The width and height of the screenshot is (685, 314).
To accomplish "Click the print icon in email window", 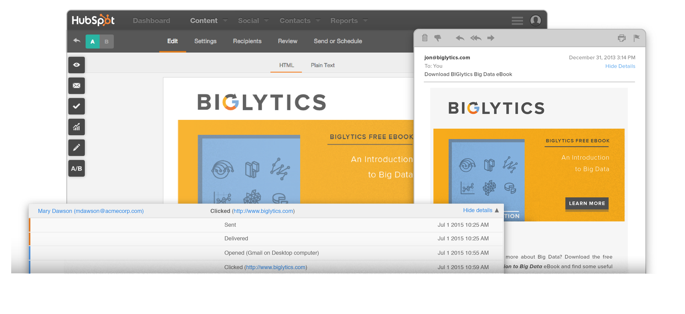I will point(622,38).
